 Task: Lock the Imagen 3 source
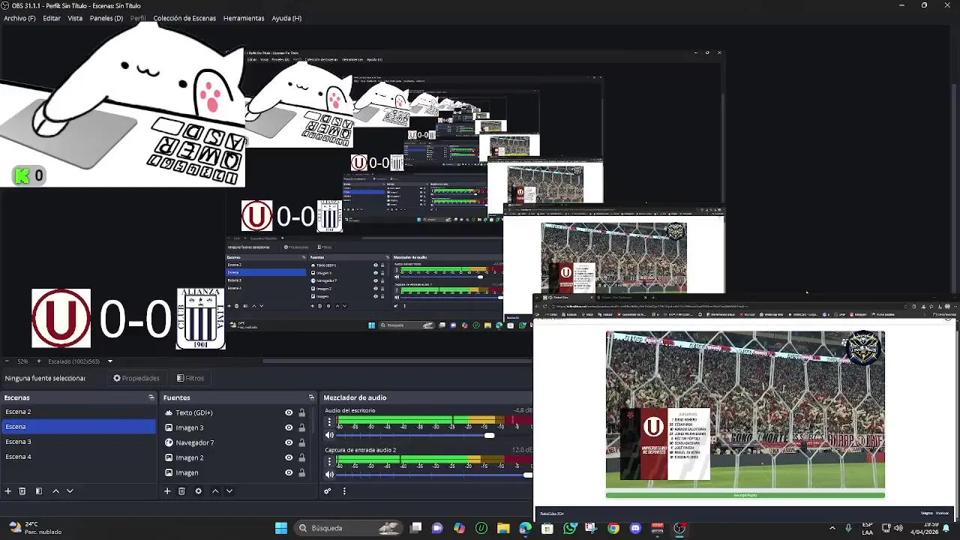pos(301,427)
